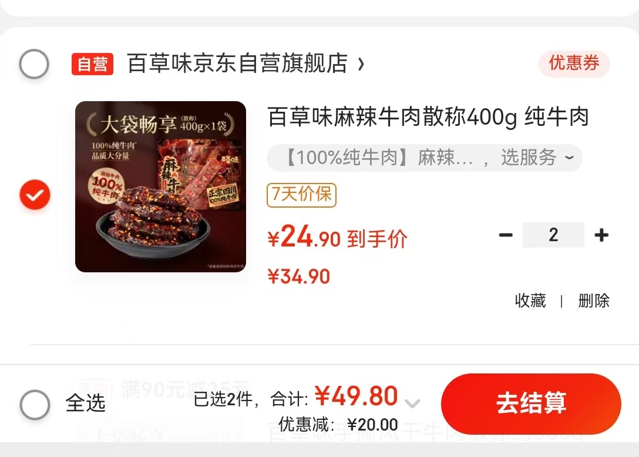The image size is (639, 457).
Task: Select all items in 百草味 store
Action: pos(34,64)
